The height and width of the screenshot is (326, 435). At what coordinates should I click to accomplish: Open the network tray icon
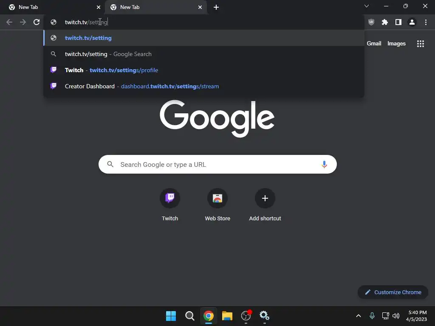(385, 316)
